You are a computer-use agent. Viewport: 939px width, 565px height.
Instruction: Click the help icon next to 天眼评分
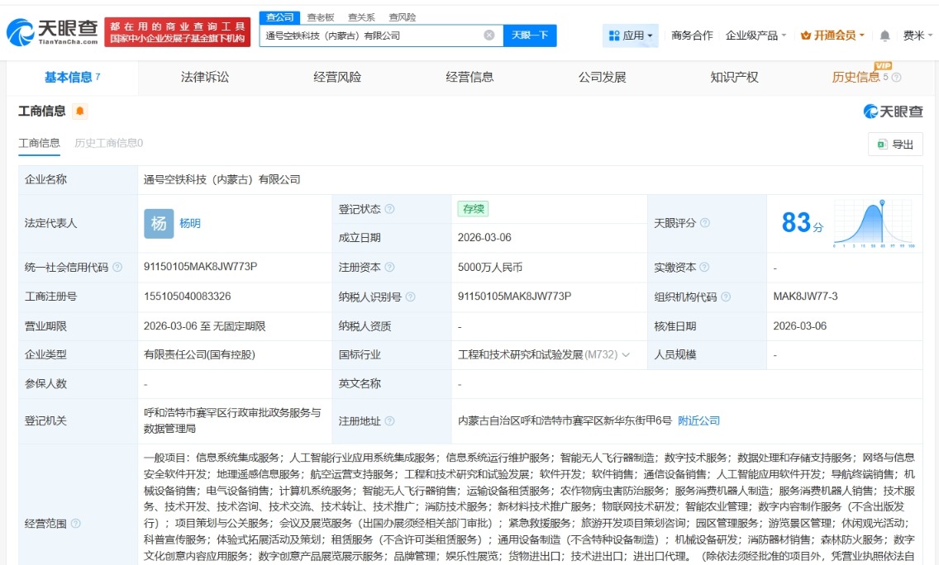pyautogui.click(x=705, y=223)
